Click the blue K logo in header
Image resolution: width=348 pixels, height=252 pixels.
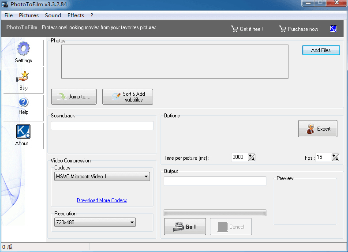[x=333, y=29]
